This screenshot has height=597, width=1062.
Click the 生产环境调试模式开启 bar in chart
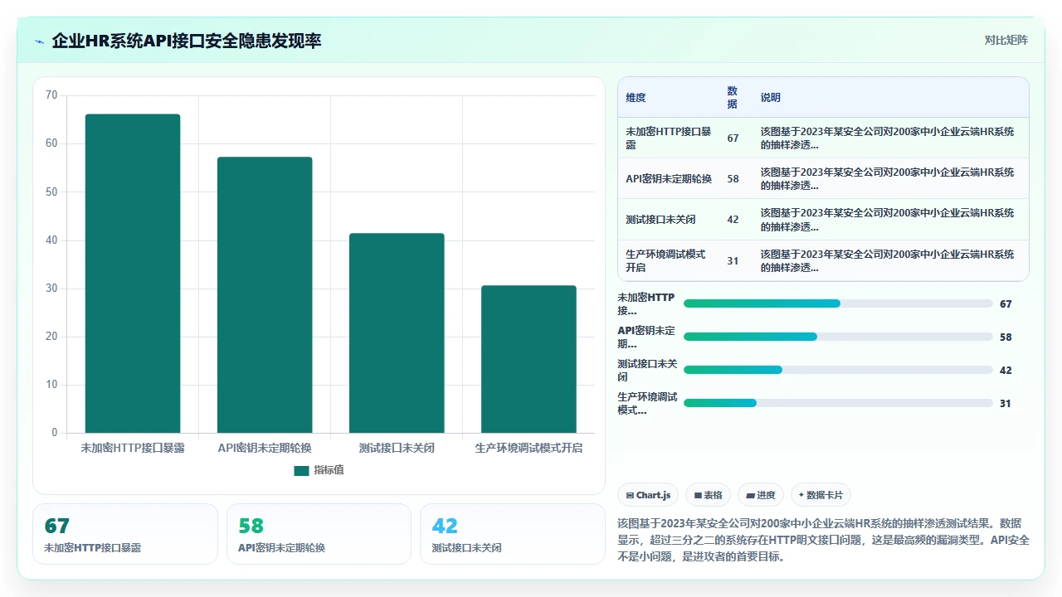529,359
